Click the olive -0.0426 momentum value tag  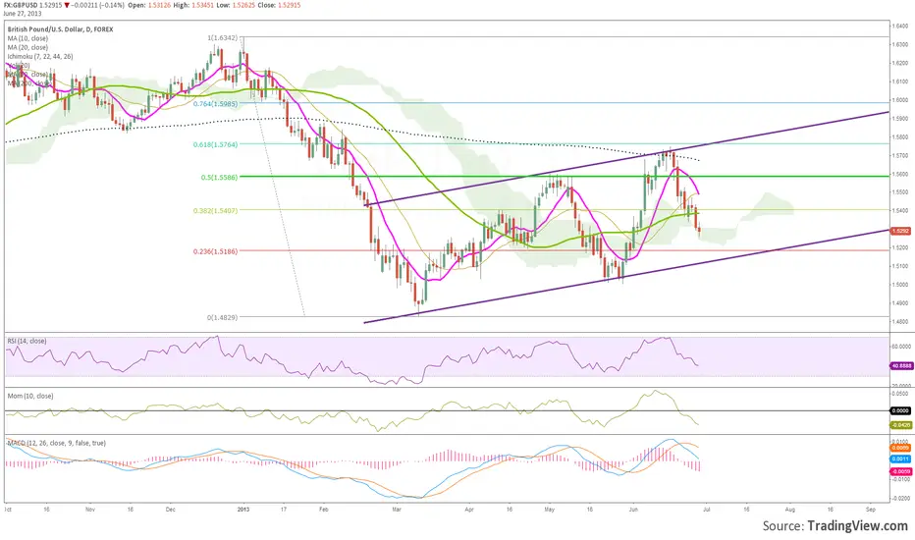(901, 424)
